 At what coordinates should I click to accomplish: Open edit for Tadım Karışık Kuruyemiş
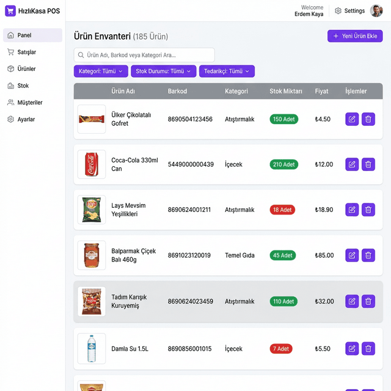click(352, 301)
